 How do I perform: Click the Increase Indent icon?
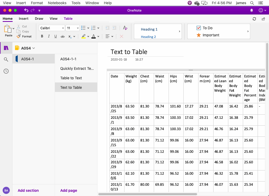(x=114, y=28)
